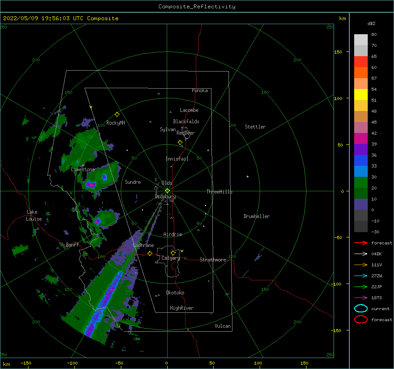
Task: Click the 18TS legend label
Action: [376, 298]
